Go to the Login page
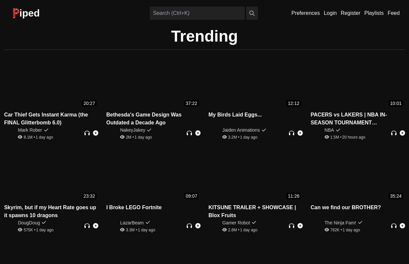Screen dimensions: 409x264 point(330,13)
